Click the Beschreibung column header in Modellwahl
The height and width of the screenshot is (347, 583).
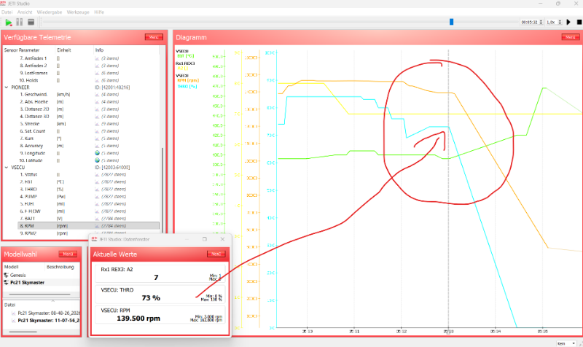coord(60,267)
